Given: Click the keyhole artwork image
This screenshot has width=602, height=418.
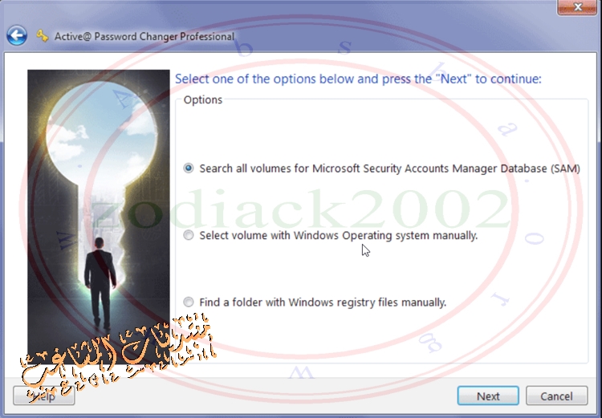Looking at the screenshot, I should tap(98, 217).
